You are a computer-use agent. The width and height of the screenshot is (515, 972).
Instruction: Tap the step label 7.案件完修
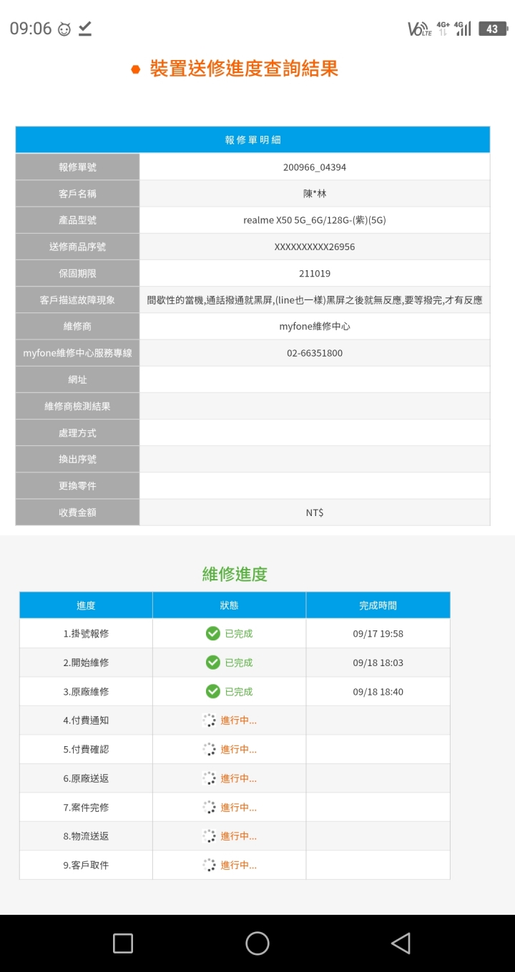click(x=86, y=807)
